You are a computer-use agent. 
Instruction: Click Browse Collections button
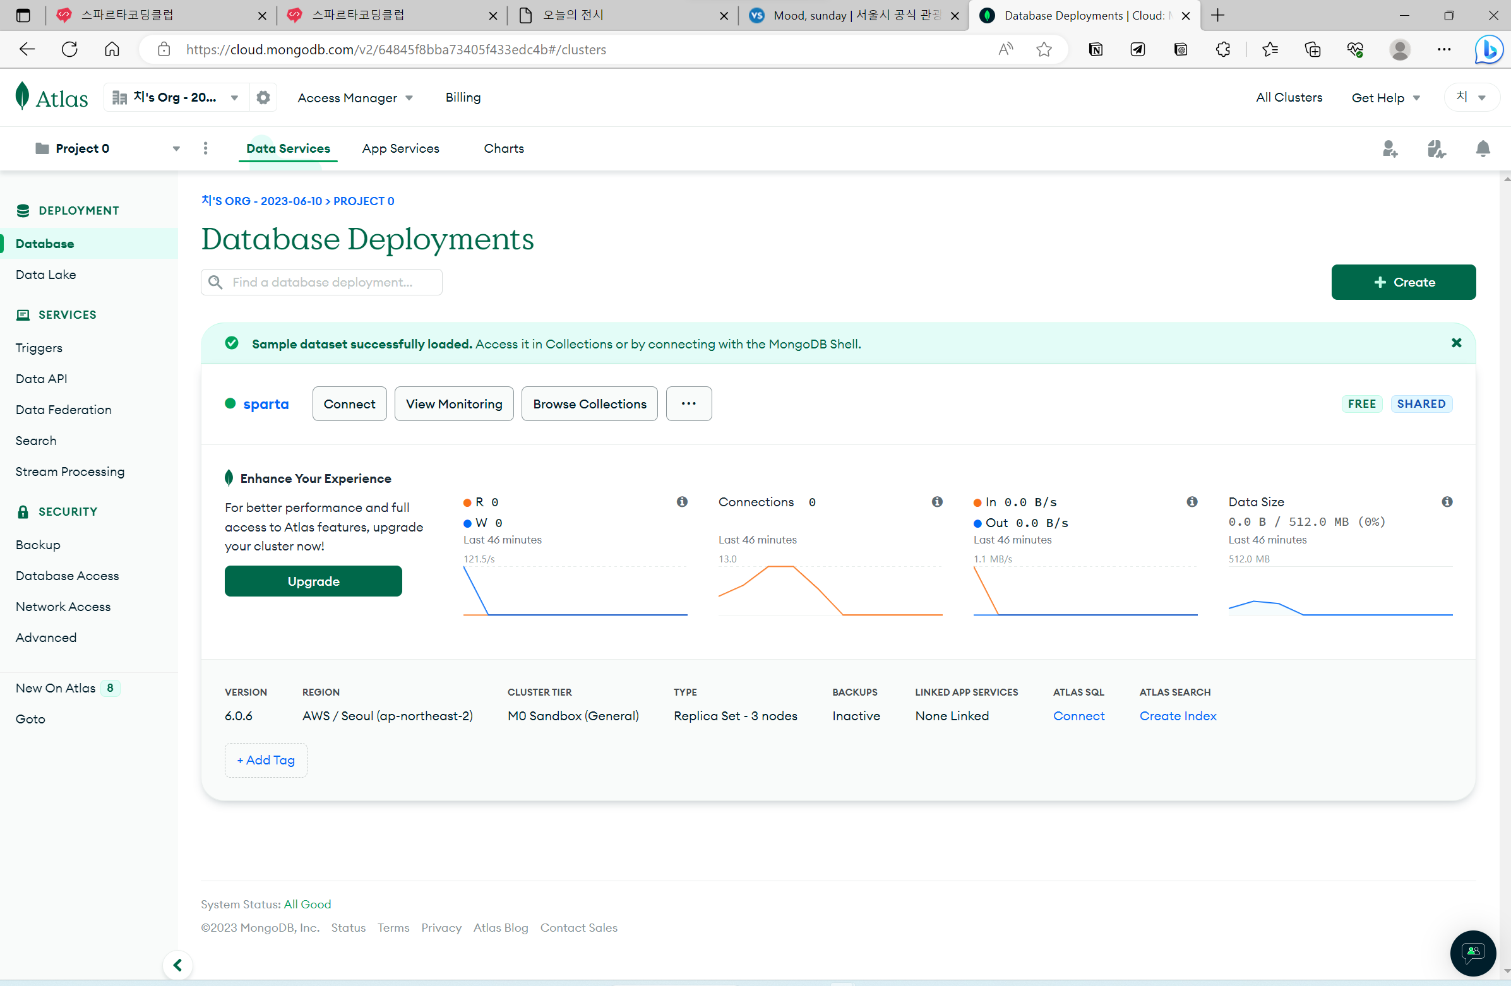click(x=589, y=403)
